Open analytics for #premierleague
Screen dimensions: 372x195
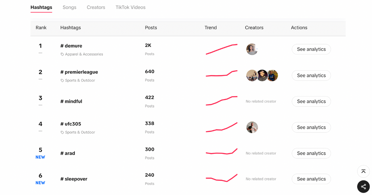311,75
